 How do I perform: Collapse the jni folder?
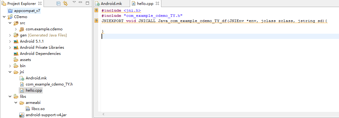(x=10, y=72)
